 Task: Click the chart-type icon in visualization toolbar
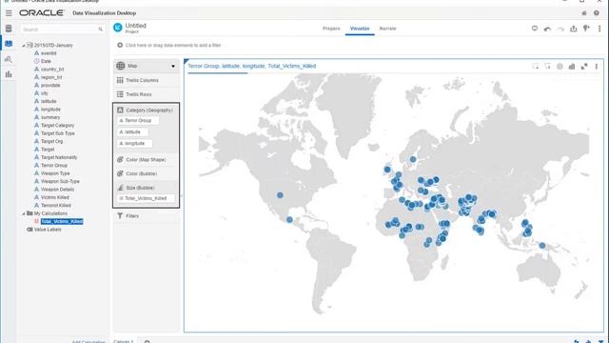572,67
